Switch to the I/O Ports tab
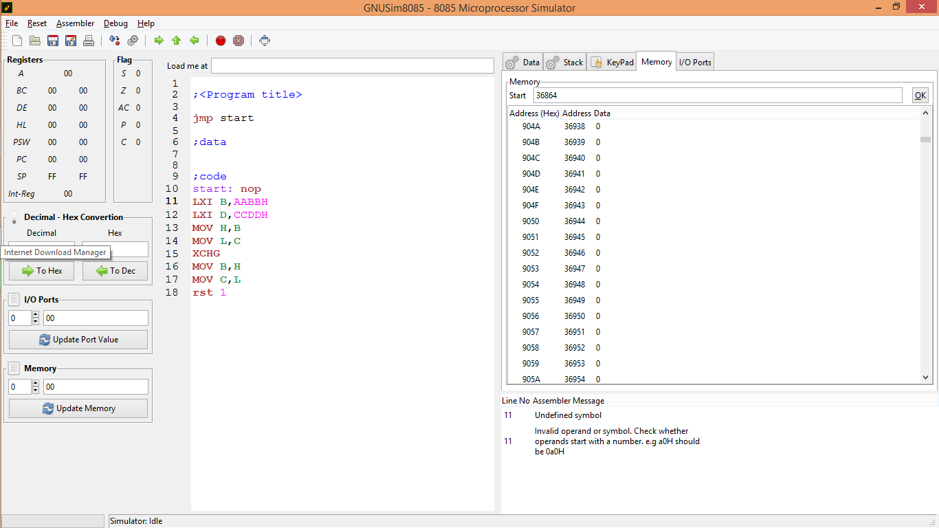 pos(695,63)
